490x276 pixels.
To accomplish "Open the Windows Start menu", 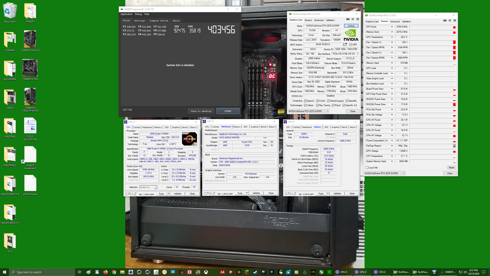I will coord(4,272).
